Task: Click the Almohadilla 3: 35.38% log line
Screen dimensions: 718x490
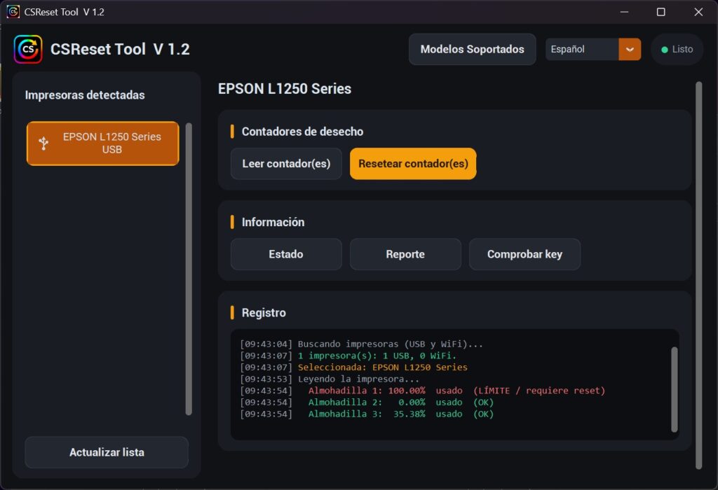Action: [x=367, y=414]
